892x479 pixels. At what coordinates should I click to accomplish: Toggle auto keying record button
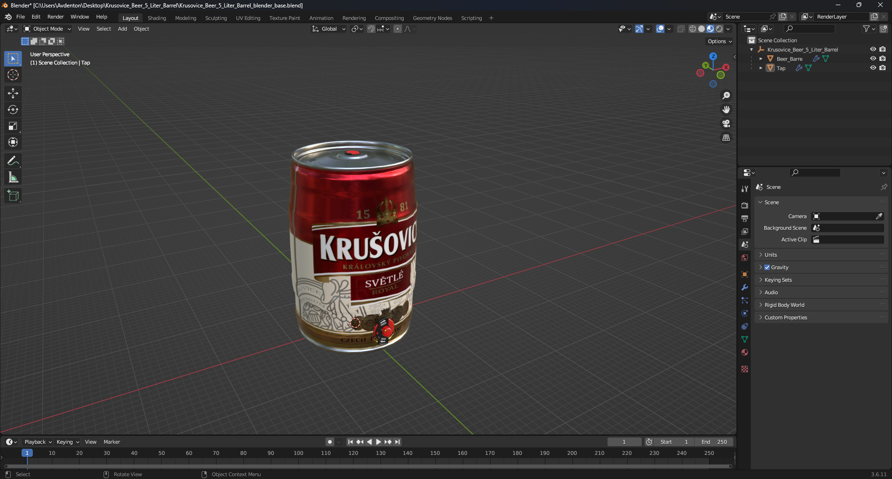(330, 442)
